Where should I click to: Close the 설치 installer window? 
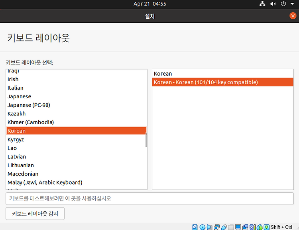pyautogui.click(x=293, y=16)
